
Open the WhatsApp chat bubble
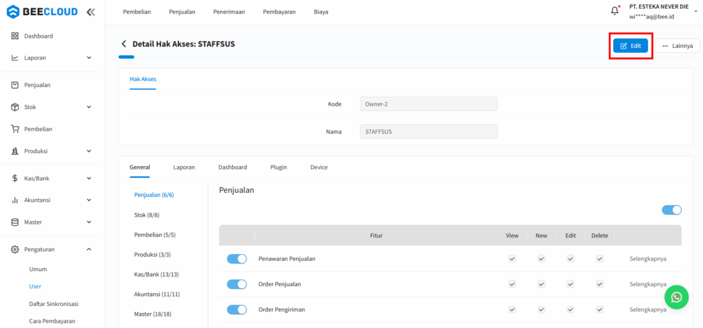point(676,297)
